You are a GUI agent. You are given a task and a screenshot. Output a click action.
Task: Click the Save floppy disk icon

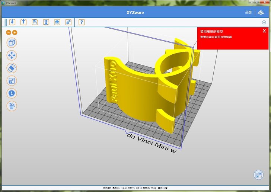[x=35, y=22]
